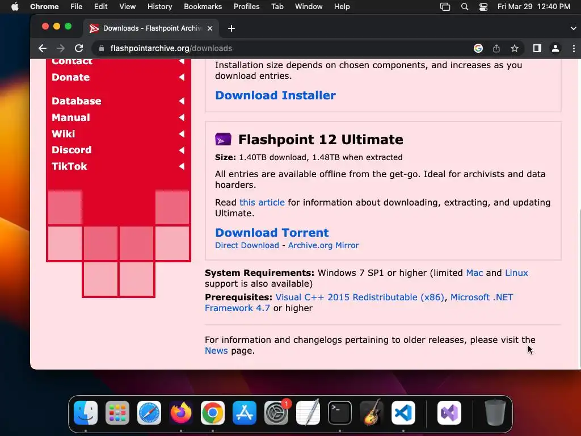Open the History menu
The image size is (581, 436).
159,7
